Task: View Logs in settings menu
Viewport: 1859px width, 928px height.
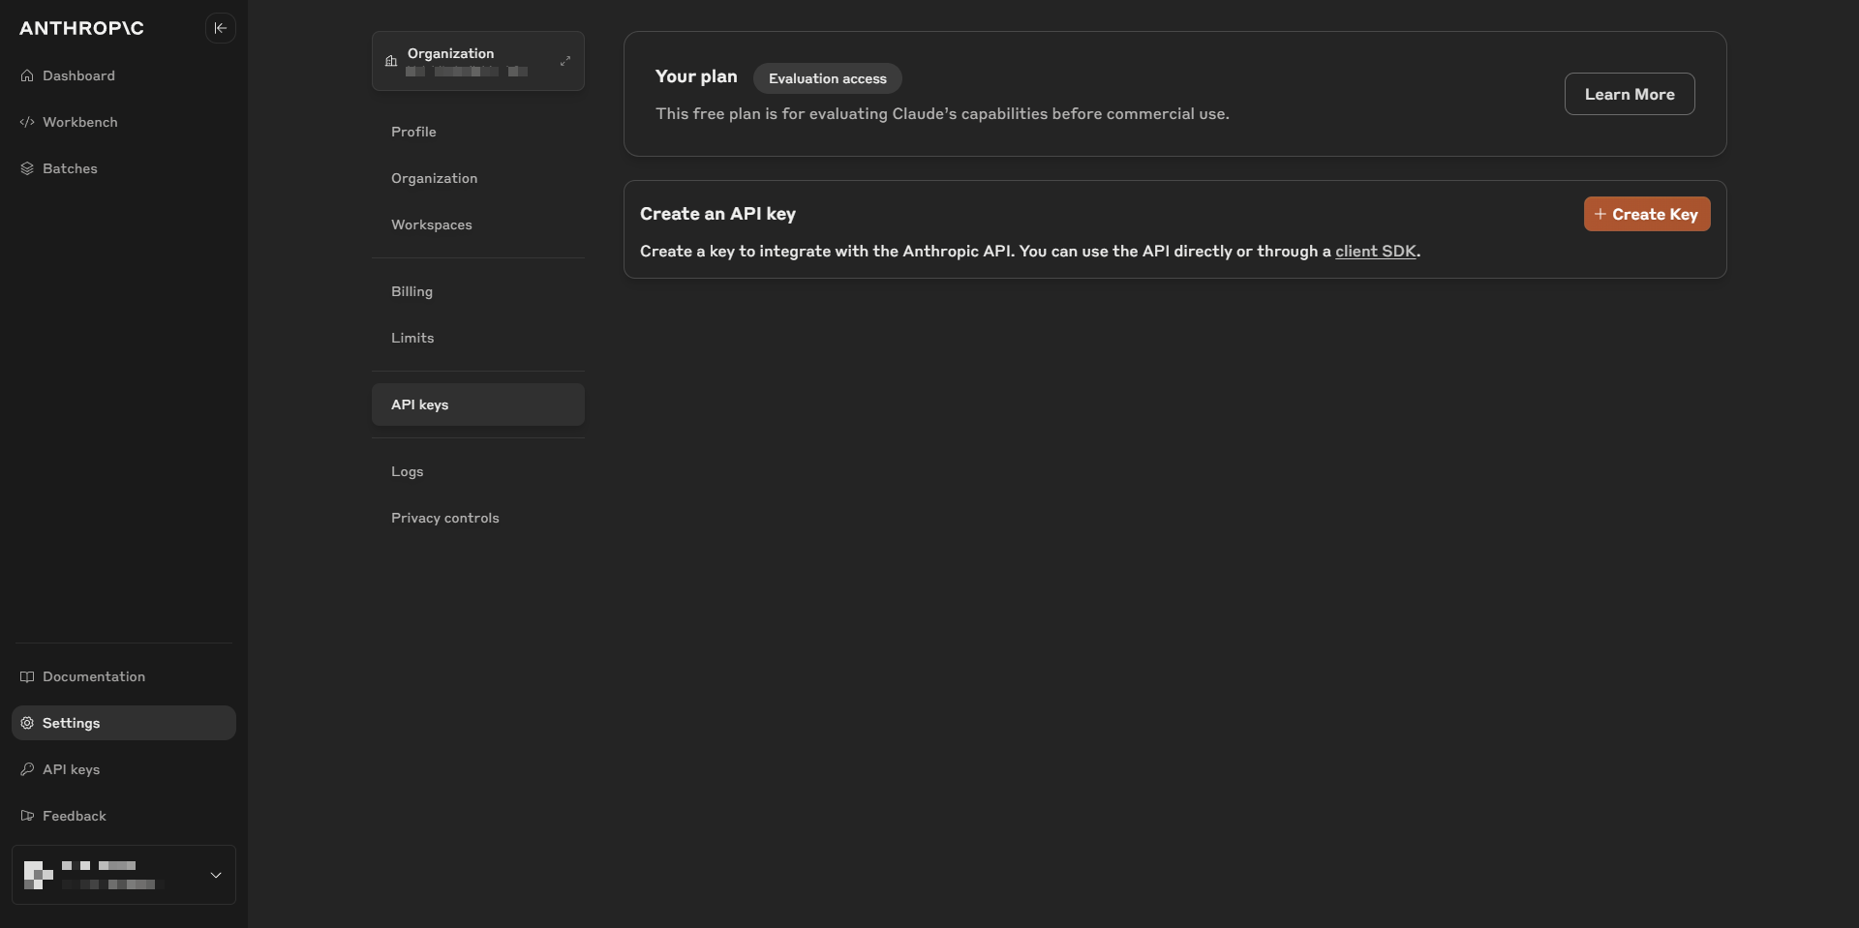Action: point(408,471)
